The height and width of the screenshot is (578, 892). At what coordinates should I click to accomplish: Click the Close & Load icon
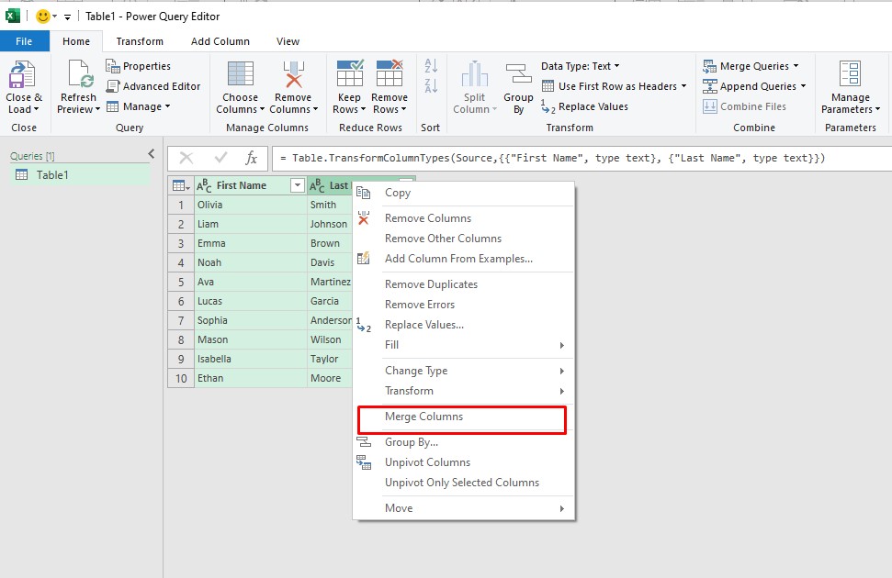[22, 75]
